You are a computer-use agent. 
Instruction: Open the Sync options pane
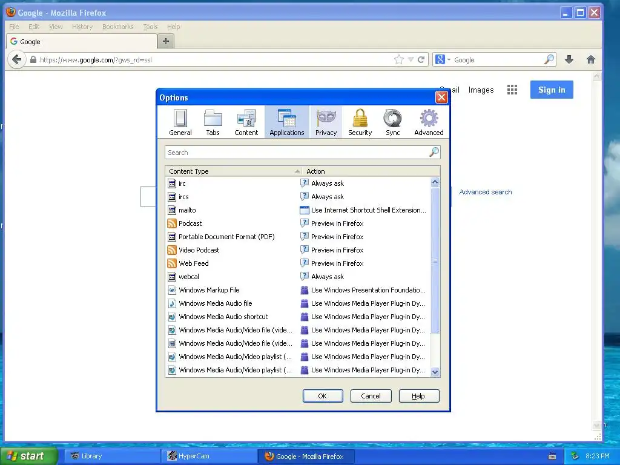coord(392,122)
